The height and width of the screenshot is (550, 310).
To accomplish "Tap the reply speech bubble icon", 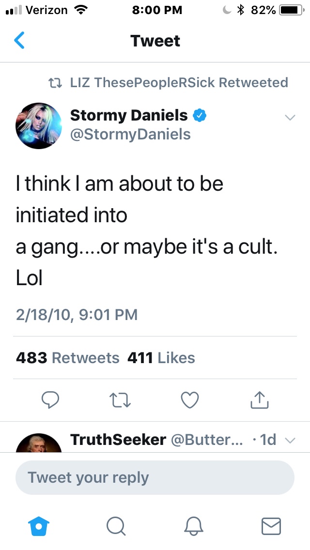I will (50, 400).
